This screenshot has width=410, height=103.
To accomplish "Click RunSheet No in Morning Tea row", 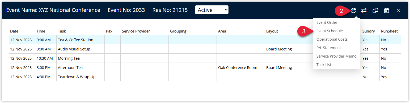I will coord(383,58).
